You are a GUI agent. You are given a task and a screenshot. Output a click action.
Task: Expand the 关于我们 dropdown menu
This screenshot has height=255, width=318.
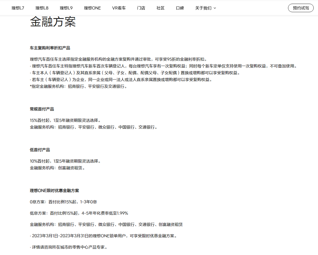click(x=206, y=8)
